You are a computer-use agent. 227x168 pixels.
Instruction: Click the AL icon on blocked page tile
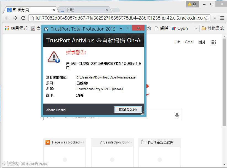[48, 142]
